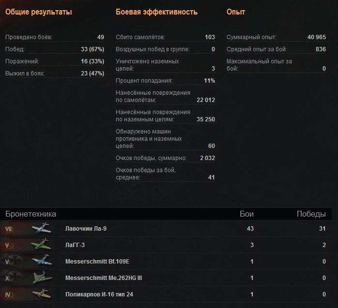338x308 pixels.
Task: Select the Messerschmitt Bf.109E plane thumbnail
Action: click(x=42, y=261)
